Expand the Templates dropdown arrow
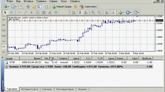 point(138,13)
